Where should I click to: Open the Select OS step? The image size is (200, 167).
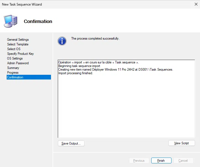[14, 49]
